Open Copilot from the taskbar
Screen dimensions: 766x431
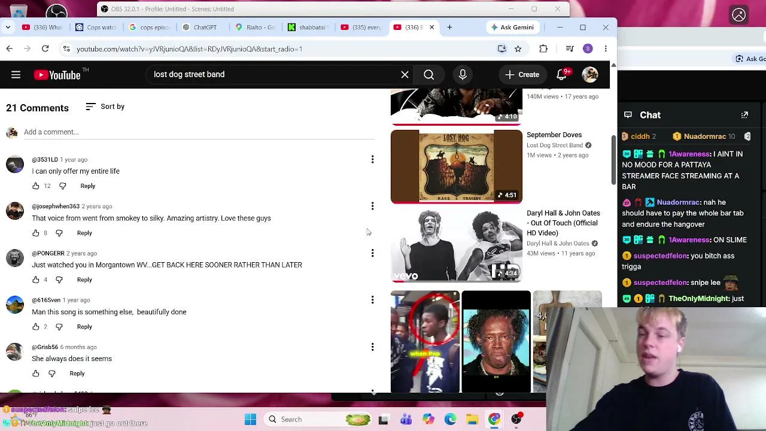pos(428,420)
